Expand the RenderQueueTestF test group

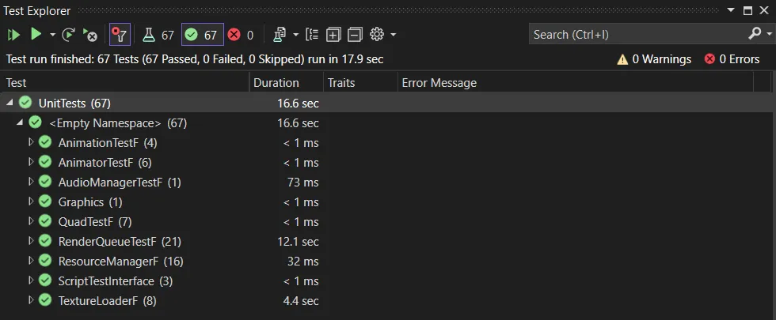coord(32,241)
